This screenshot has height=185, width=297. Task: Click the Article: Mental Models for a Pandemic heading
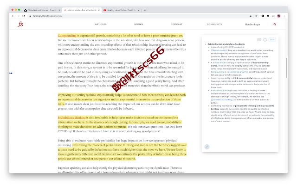click(x=226, y=44)
